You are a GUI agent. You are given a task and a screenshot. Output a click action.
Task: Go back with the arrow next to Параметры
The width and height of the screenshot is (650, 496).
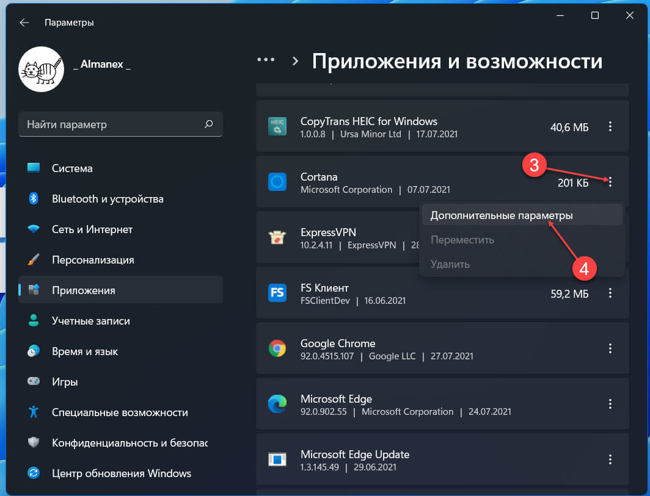(x=24, y=23)
